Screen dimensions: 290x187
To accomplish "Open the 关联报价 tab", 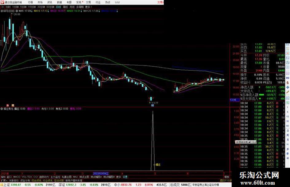I will click(x=14, y=180).
